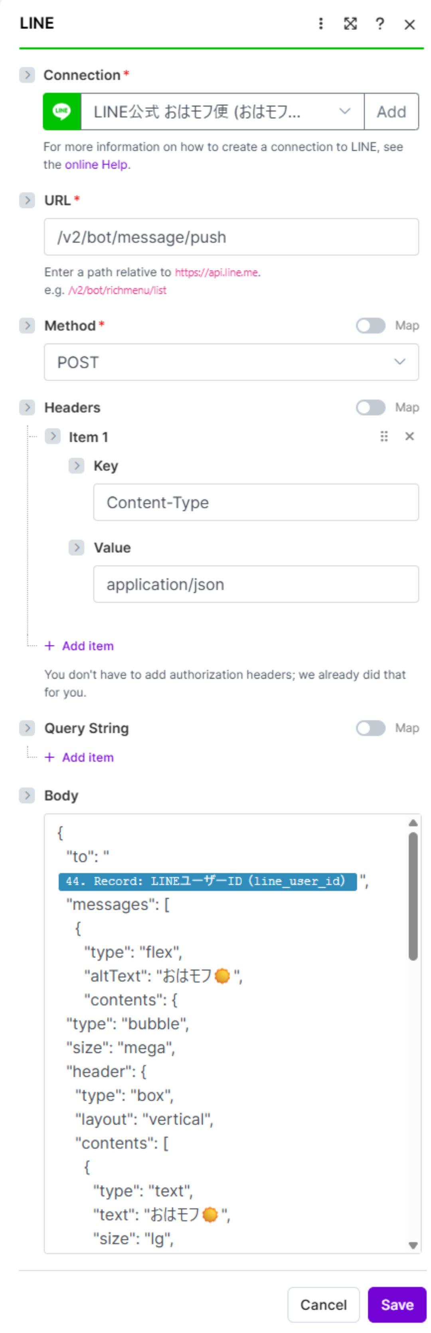Click the expand-to-fullscreen arrows icon
431x1333 pixels.
(350, 24)
